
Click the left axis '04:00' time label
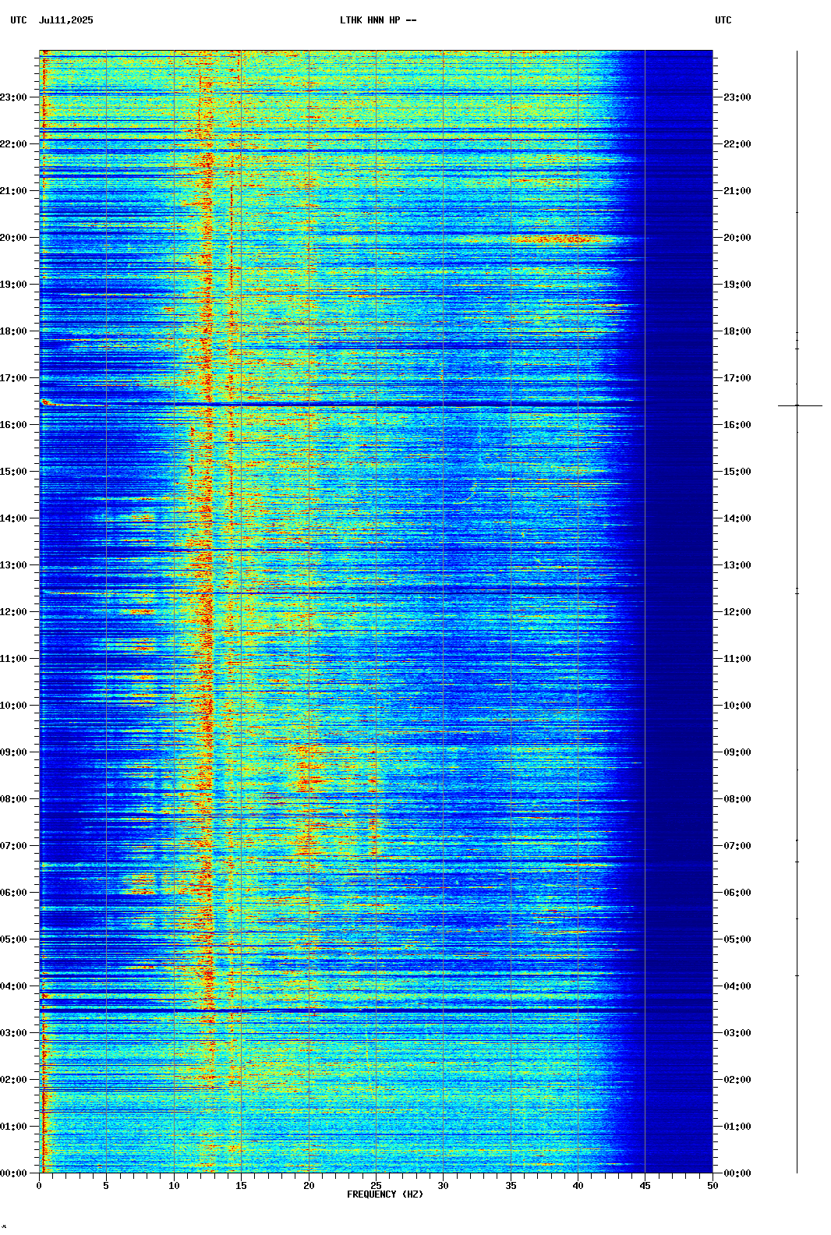(13, 986)
